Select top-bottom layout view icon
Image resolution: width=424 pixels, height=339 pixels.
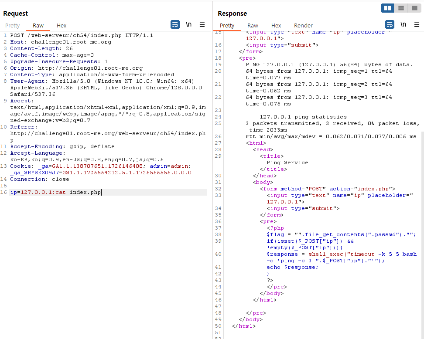pyautogui.click(x=401, y=8)
